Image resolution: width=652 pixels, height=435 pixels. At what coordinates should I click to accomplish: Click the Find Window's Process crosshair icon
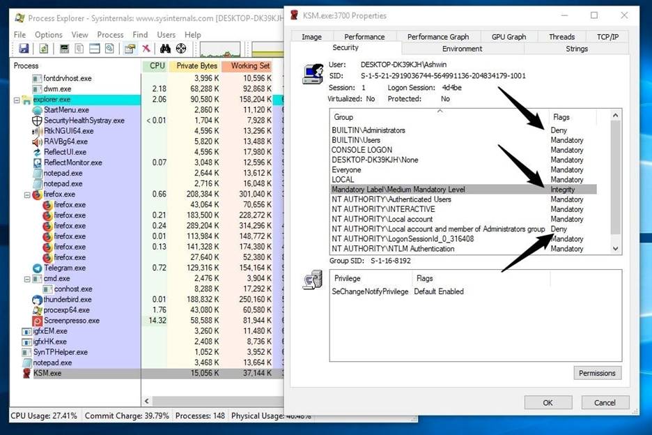click(181, 49)
